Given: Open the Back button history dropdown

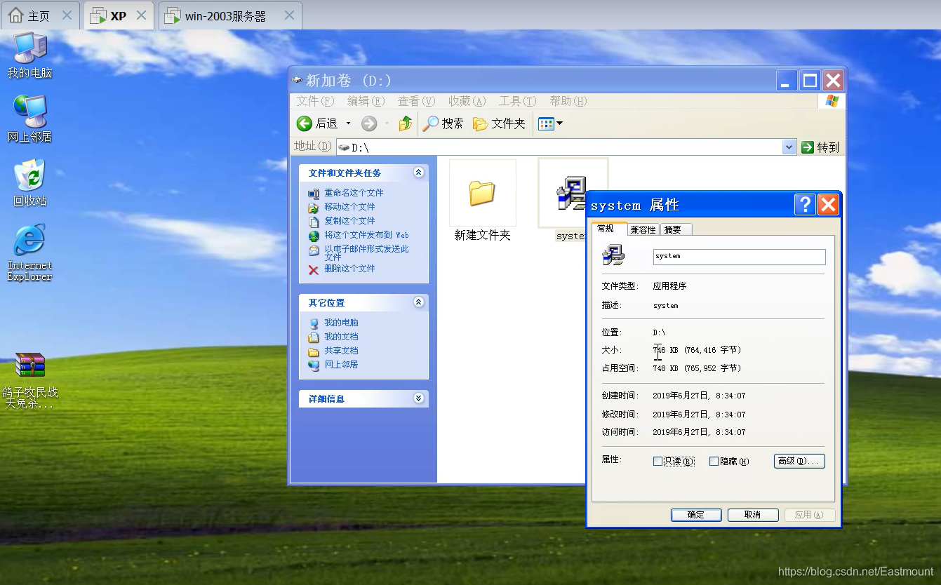Looking at the screenshot, I should pyautogui.click(x=348, y=123).
